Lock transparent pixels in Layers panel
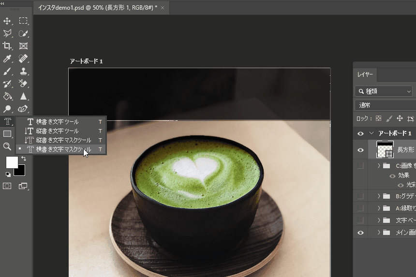 coord(379,118)
